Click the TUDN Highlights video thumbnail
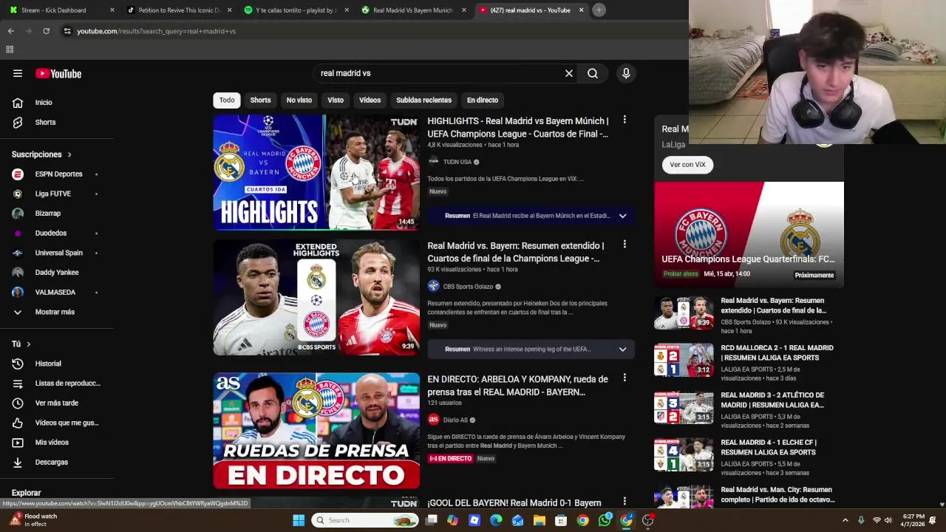The width and height of the screenshot is (946, 532). click(x=316, y=172)
